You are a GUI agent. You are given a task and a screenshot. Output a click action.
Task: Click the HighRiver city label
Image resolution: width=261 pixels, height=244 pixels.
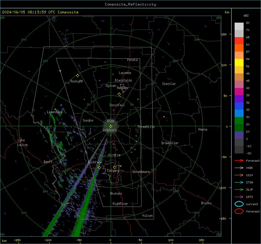click(120, 204)
